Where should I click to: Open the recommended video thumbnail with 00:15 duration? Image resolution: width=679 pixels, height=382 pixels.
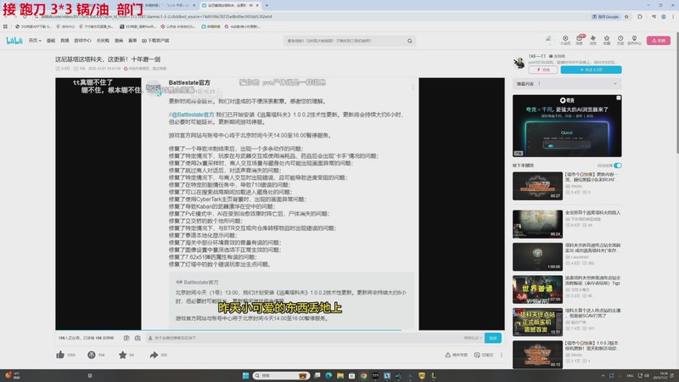(x=537, y=354)
